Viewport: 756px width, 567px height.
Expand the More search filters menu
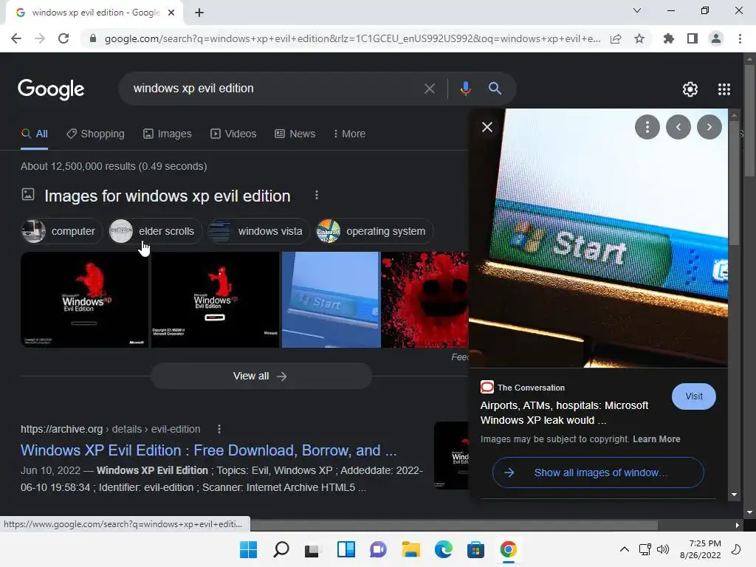[x=349, y=134]
